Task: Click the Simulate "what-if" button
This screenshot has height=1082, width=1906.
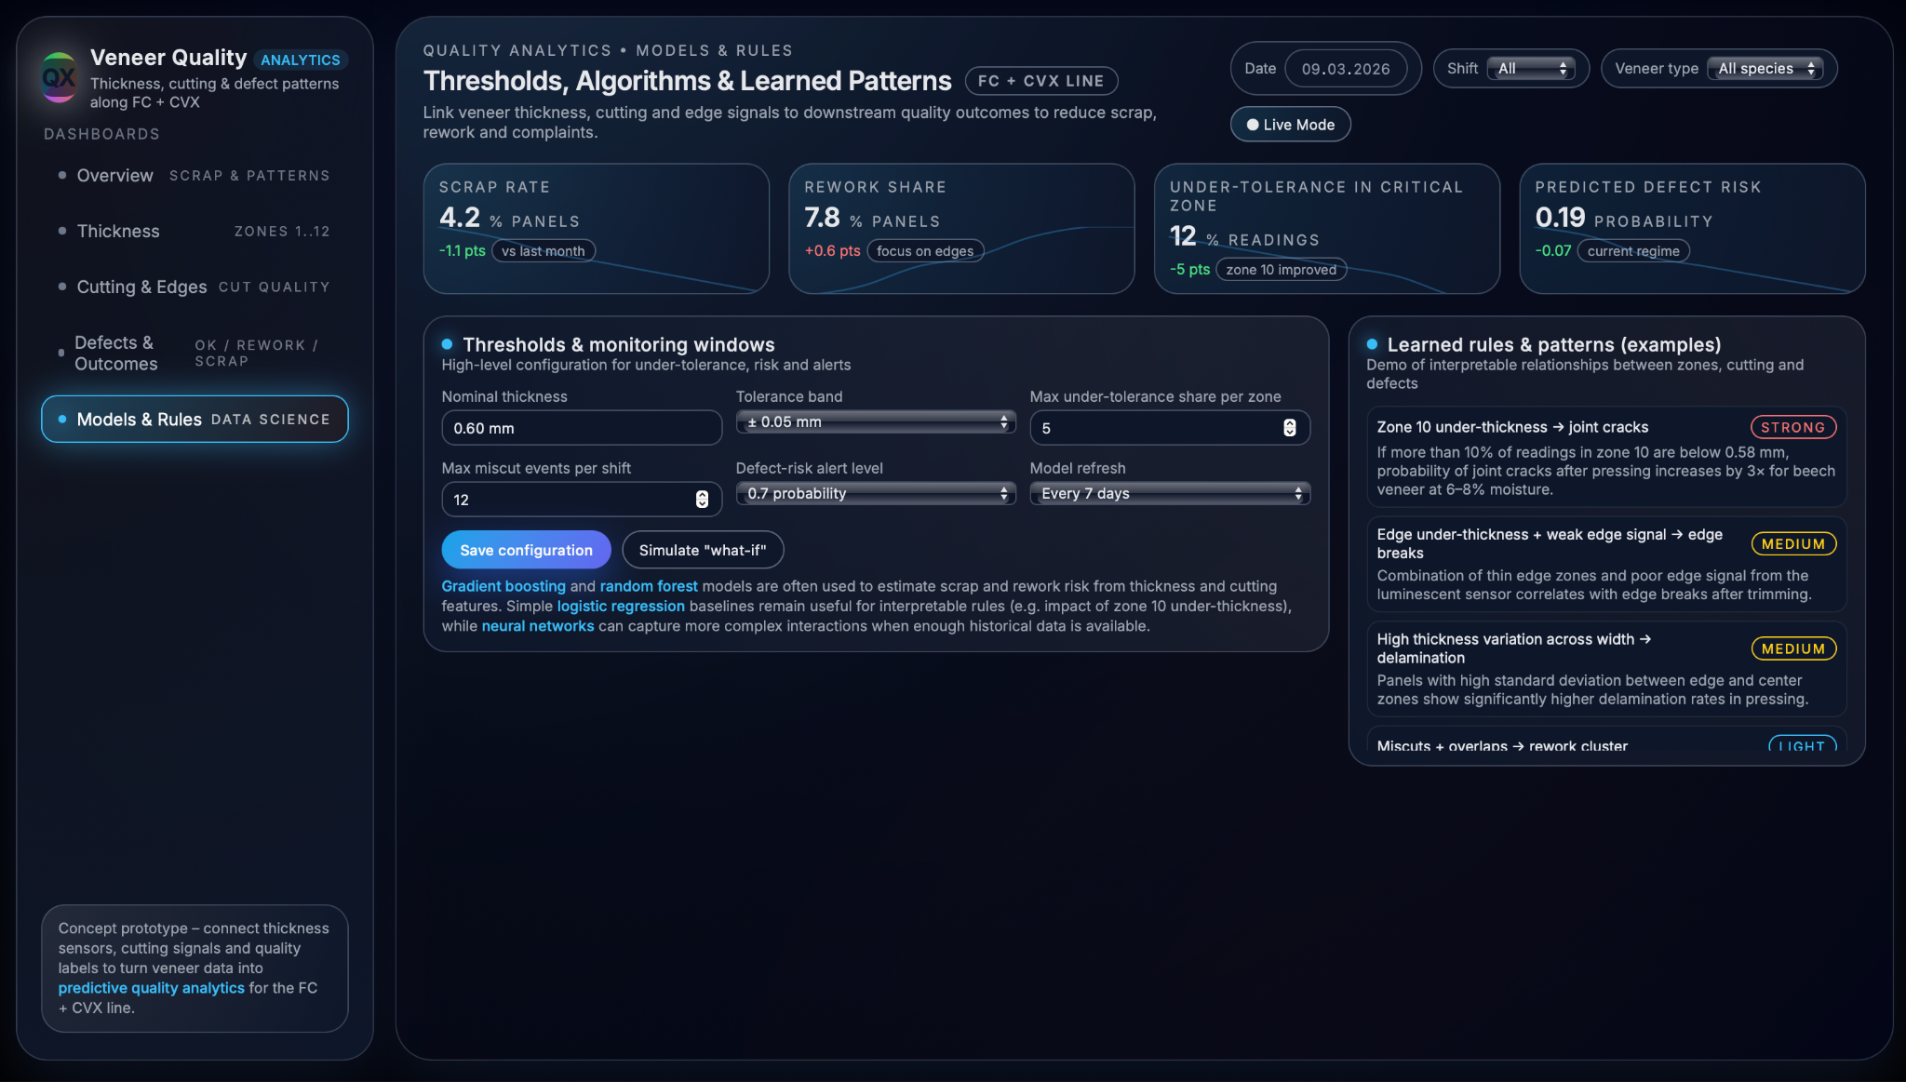Action: tap(702, 550)
